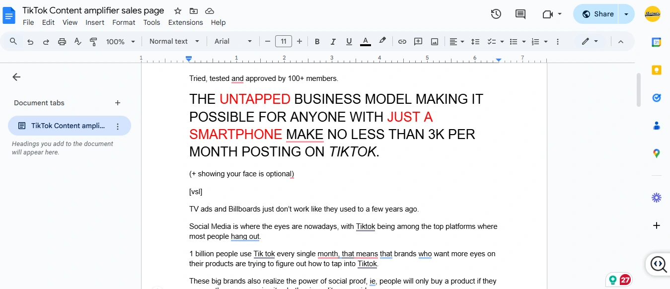Open version history clock icon
The image size is (670, 289).
[496, 14]
